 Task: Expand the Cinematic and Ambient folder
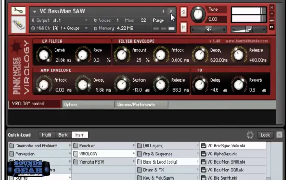40,146
